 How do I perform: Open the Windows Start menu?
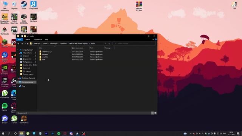pyautogui.click(x=3, y=133)
